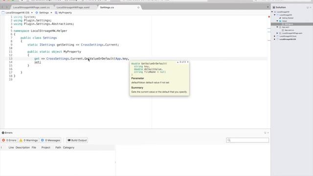
Task: Select Settings.cs in solution tree
Action: (x=289, y=24)
